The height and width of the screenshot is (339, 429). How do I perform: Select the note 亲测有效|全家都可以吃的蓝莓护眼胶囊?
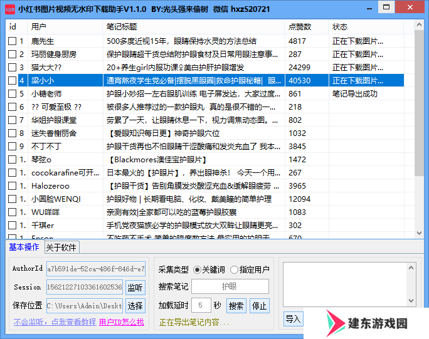(x=172, y=212)
